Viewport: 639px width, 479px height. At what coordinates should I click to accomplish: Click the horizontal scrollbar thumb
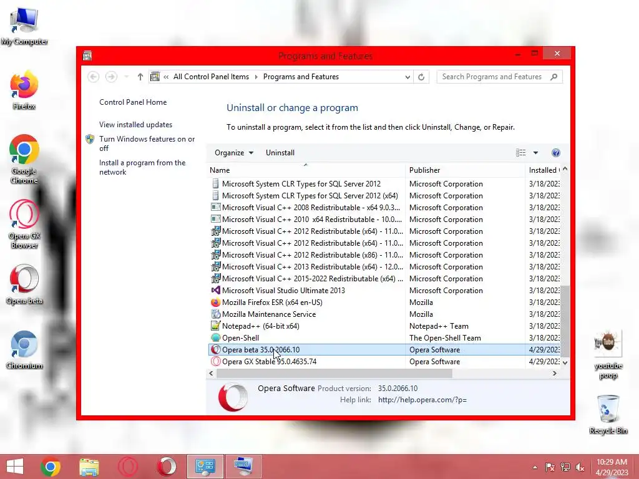coord(334,374)
